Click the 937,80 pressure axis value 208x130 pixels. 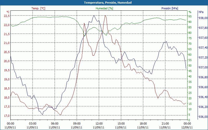pyautogui.click(x=203, y=28)
